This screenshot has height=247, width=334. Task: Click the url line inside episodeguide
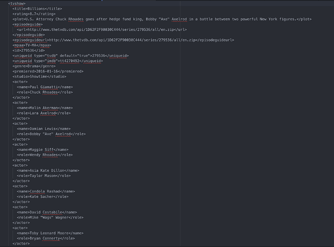pos(102,29)
